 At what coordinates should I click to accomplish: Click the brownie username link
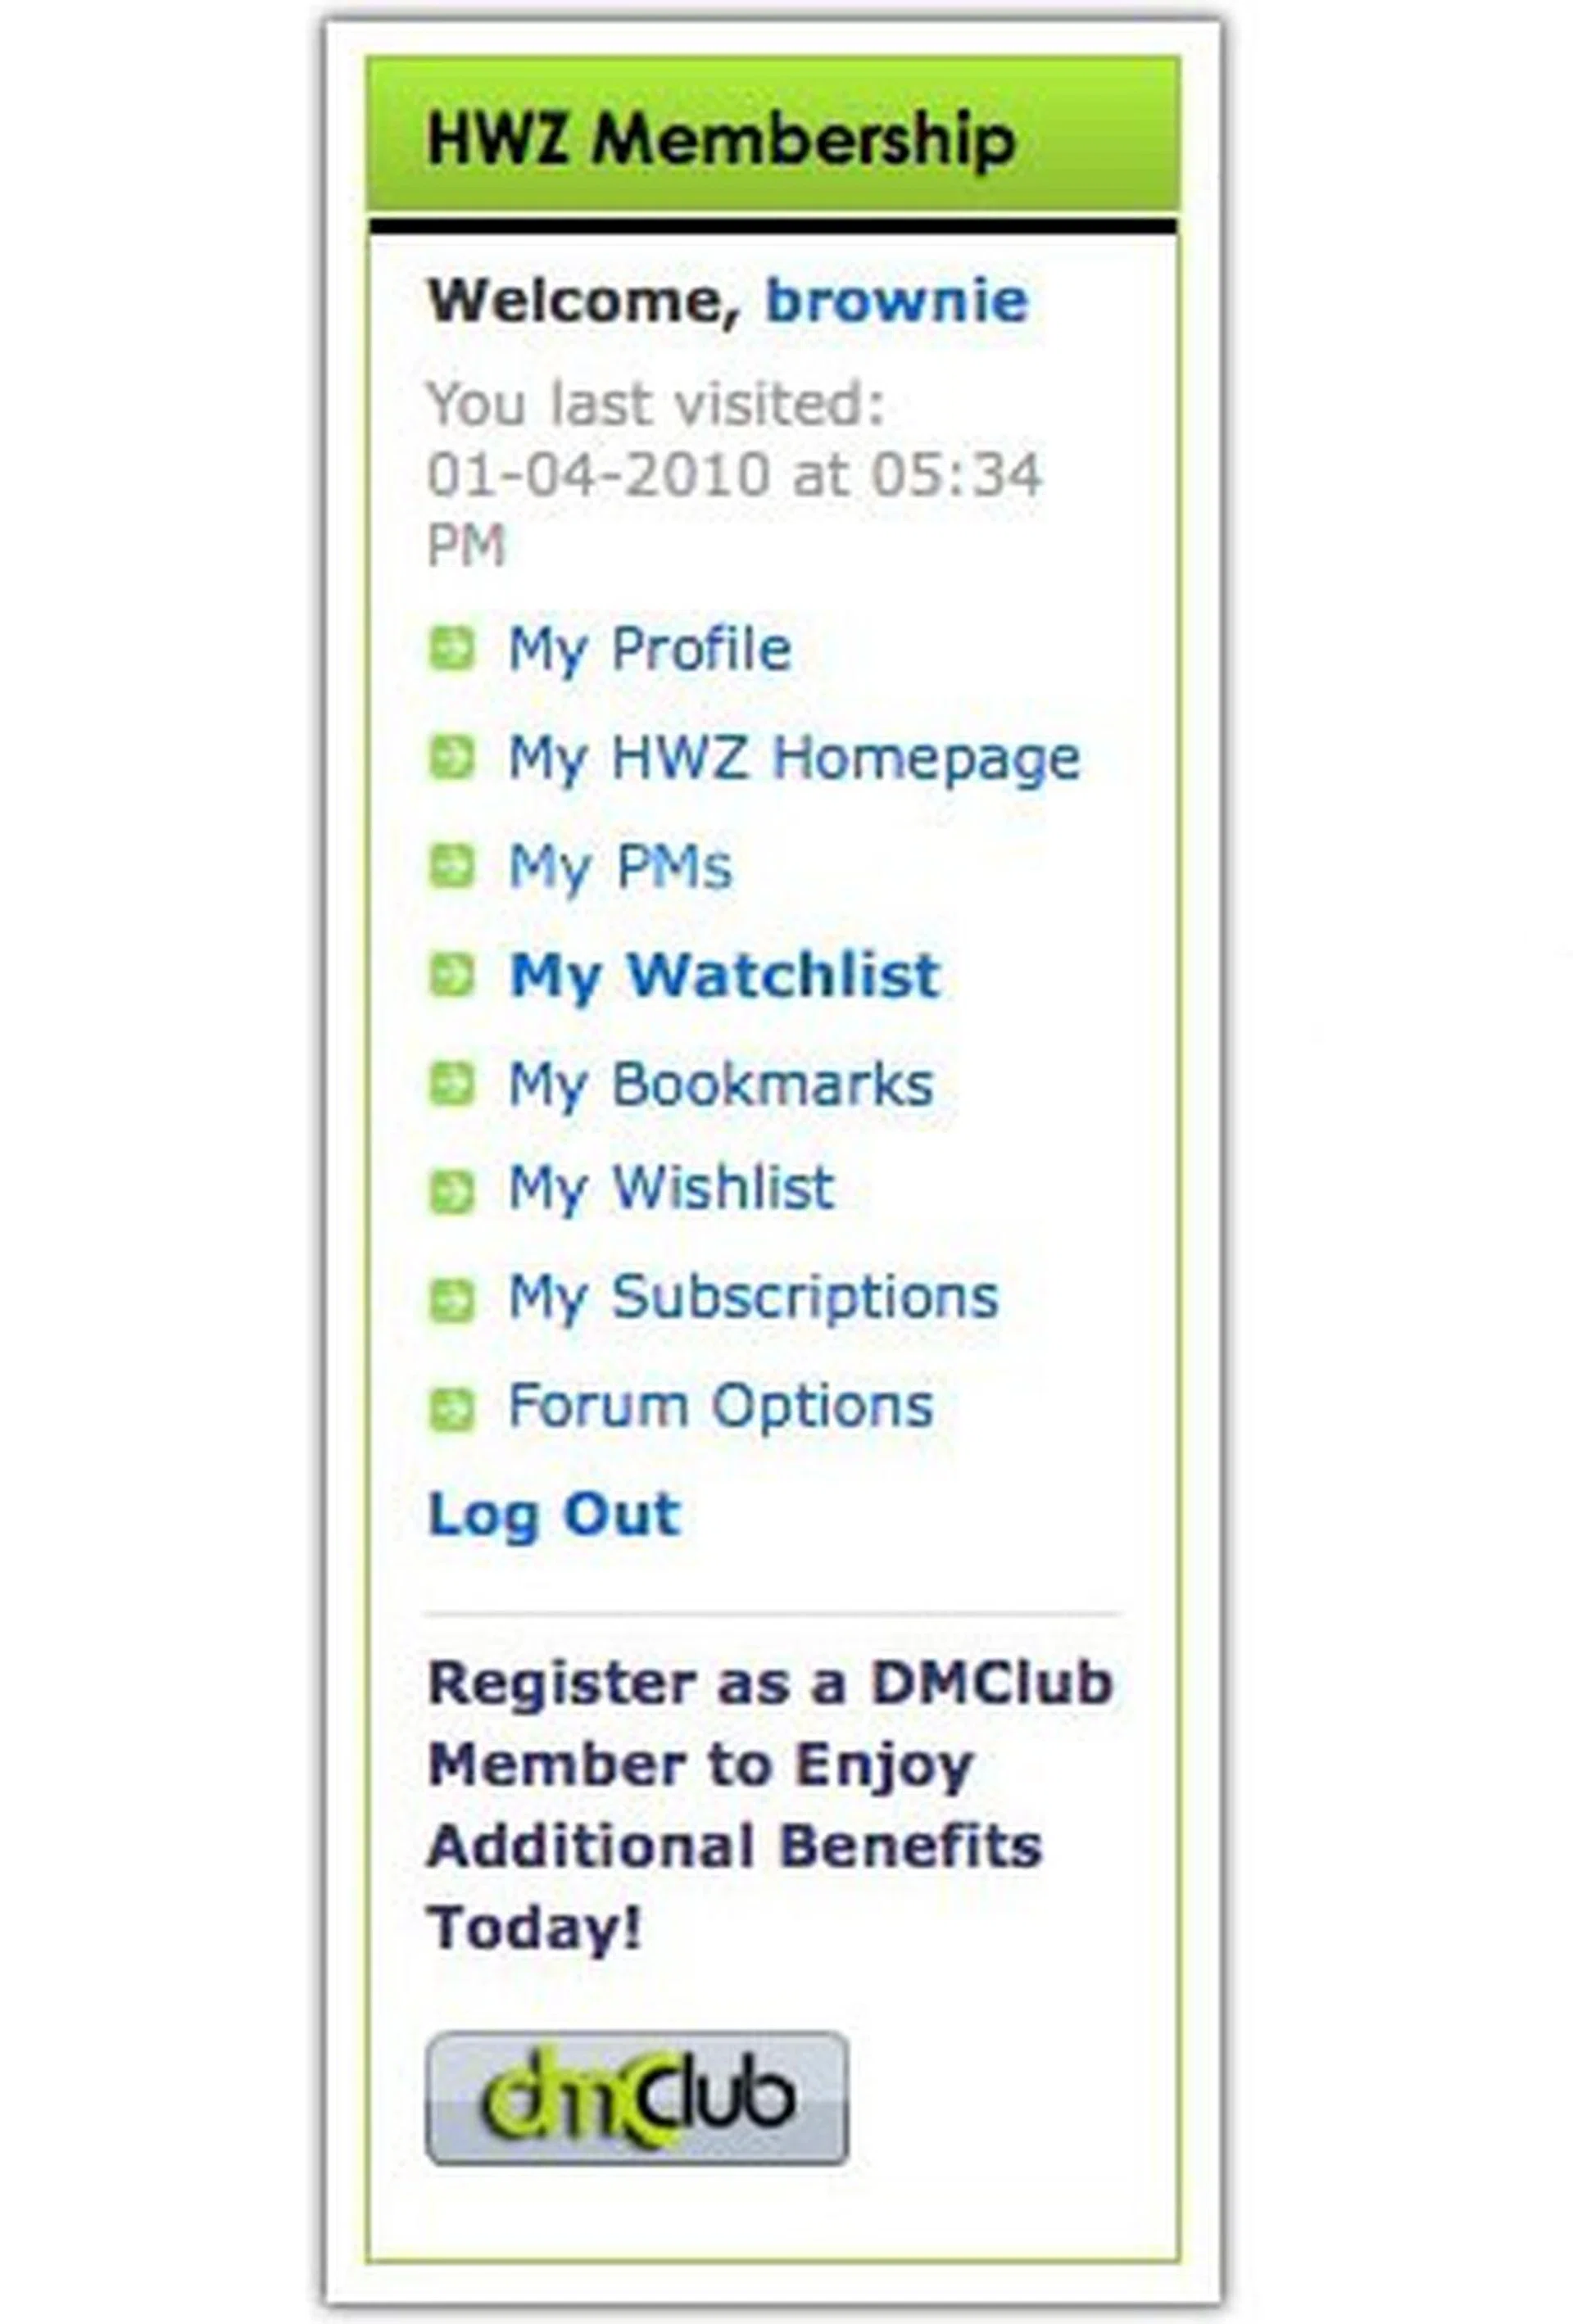896,301
